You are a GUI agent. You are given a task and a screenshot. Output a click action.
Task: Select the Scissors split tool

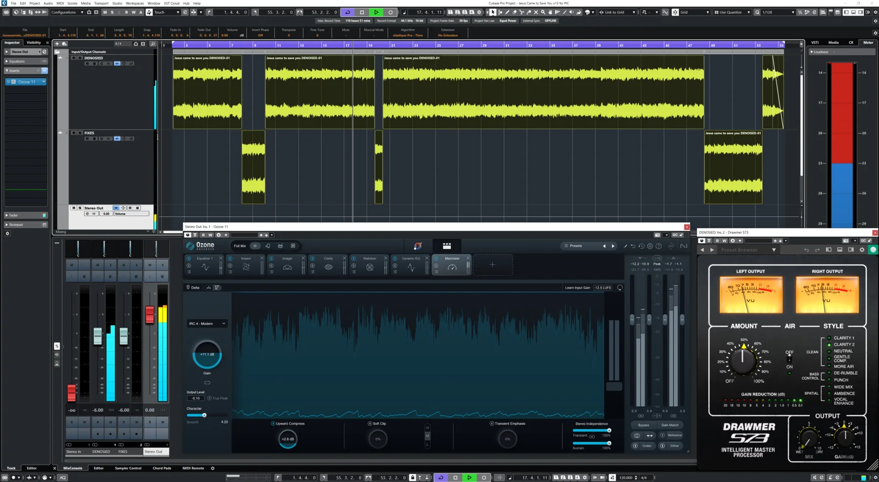click(522, 12)
